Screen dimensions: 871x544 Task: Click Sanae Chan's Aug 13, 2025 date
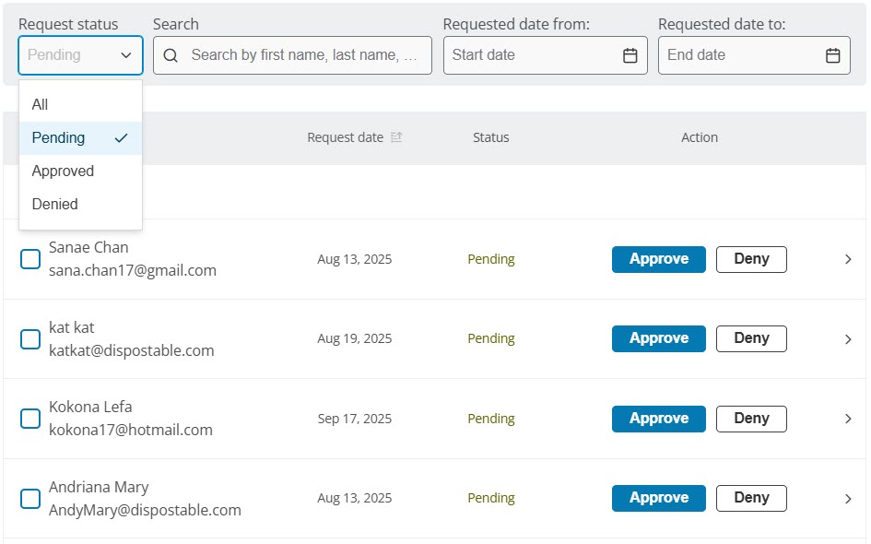355,259
